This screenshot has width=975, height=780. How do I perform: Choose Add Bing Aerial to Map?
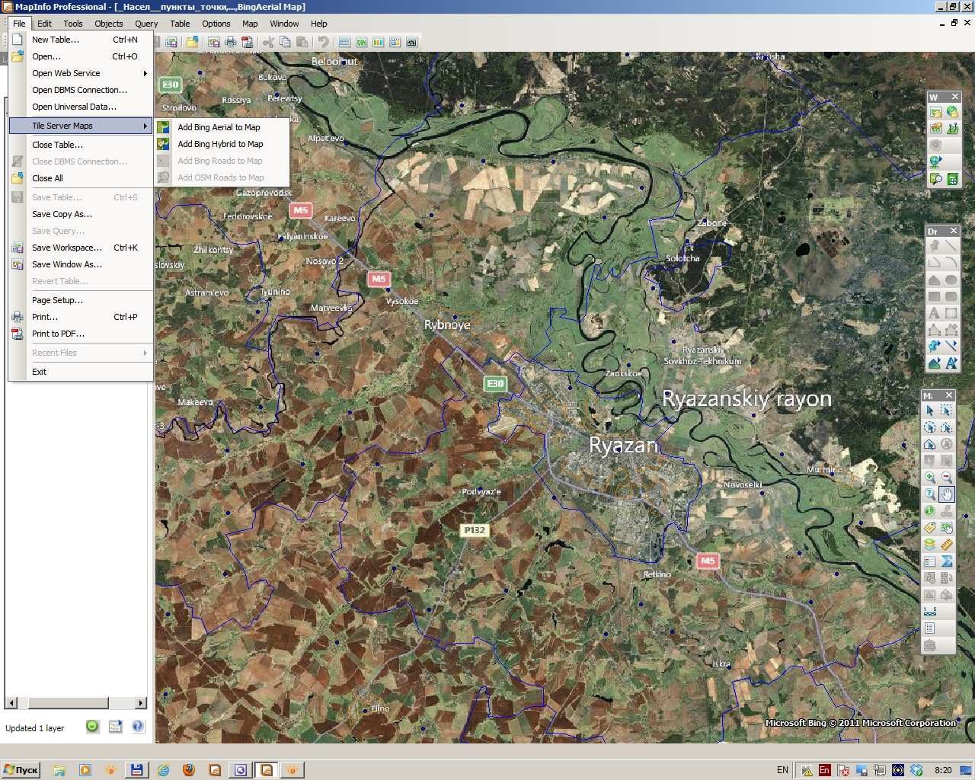[x=221, y=127]
